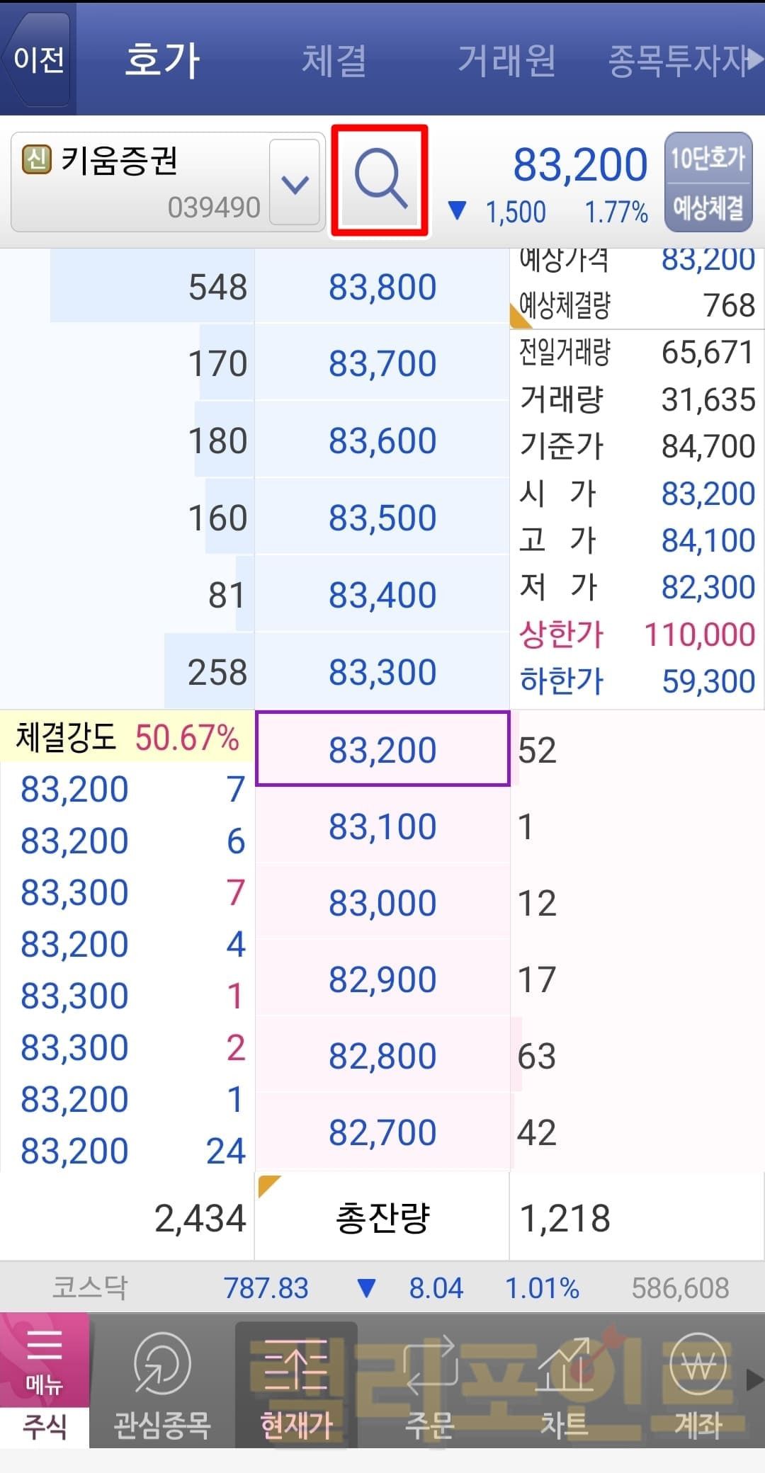This screenshot has height=1473, width=765.
Task: Open the 계좌 account icon
Action: pos(698,1382)
